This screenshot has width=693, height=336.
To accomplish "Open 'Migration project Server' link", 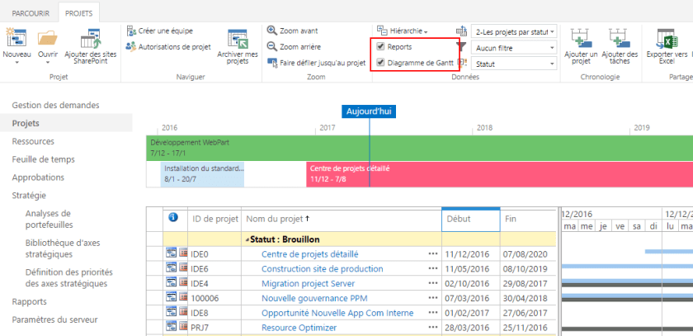I will 308,283.
